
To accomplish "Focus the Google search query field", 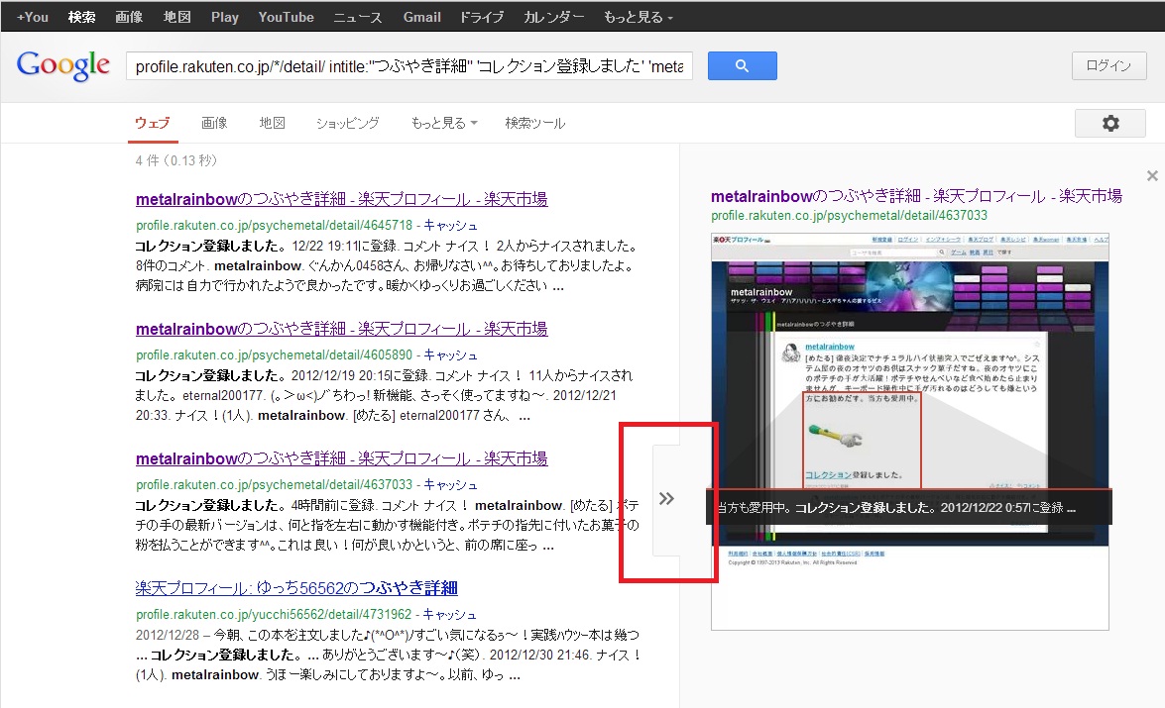I will pyautogui.click(x=409, y=66).
